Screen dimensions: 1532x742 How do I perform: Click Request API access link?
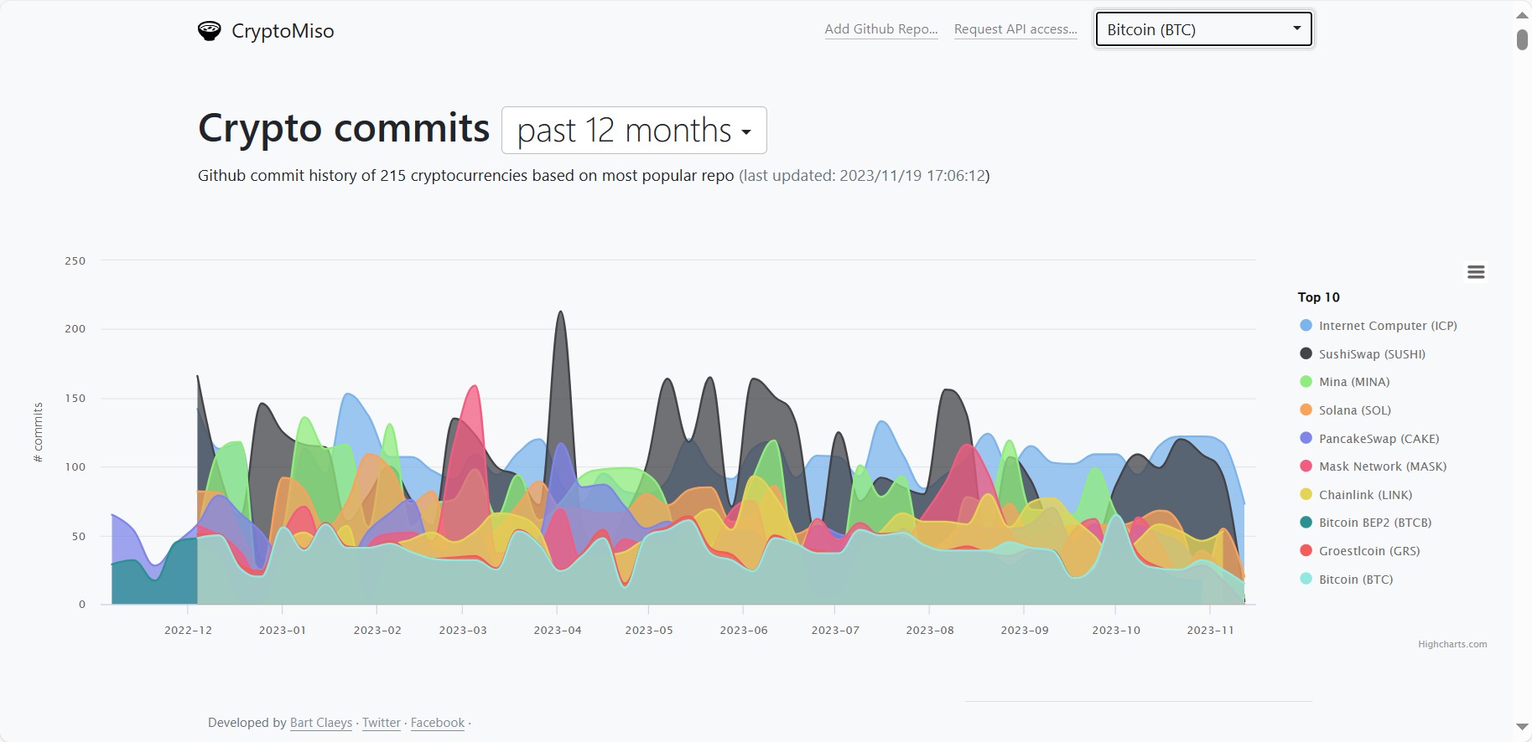click(1015, 29)
